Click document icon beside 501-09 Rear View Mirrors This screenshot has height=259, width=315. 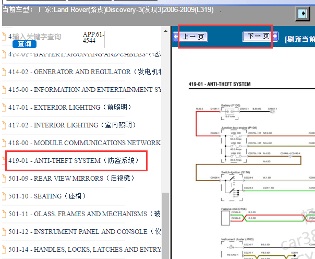coord(4,179)
